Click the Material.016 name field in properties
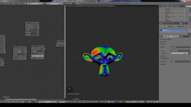The height and width of the screenshot is (107, 191). coord(168,36)
